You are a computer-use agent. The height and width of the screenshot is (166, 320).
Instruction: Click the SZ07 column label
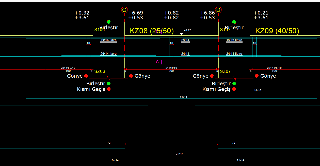pyautogui.click(x=225, y=72)
